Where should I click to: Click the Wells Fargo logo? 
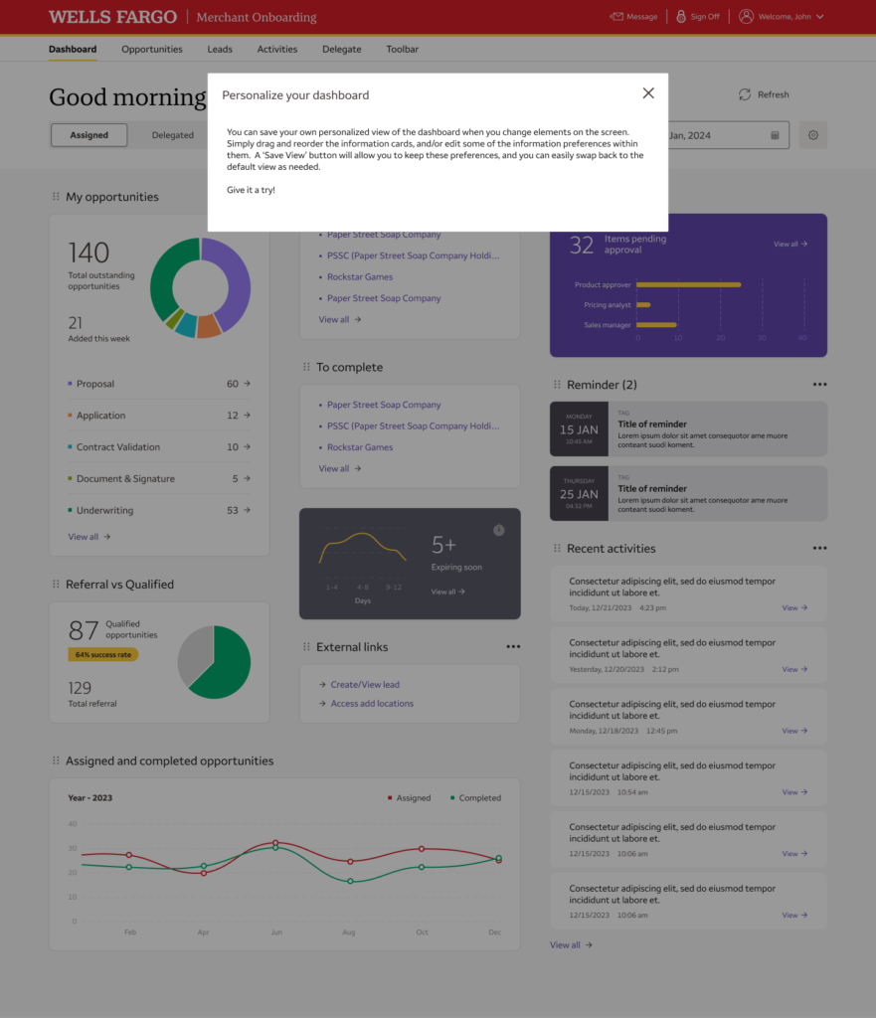(112, 17)
